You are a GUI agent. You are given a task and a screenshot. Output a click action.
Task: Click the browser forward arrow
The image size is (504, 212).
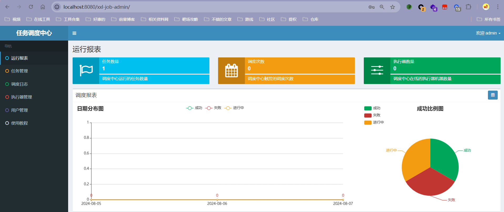tap(19, 7)
